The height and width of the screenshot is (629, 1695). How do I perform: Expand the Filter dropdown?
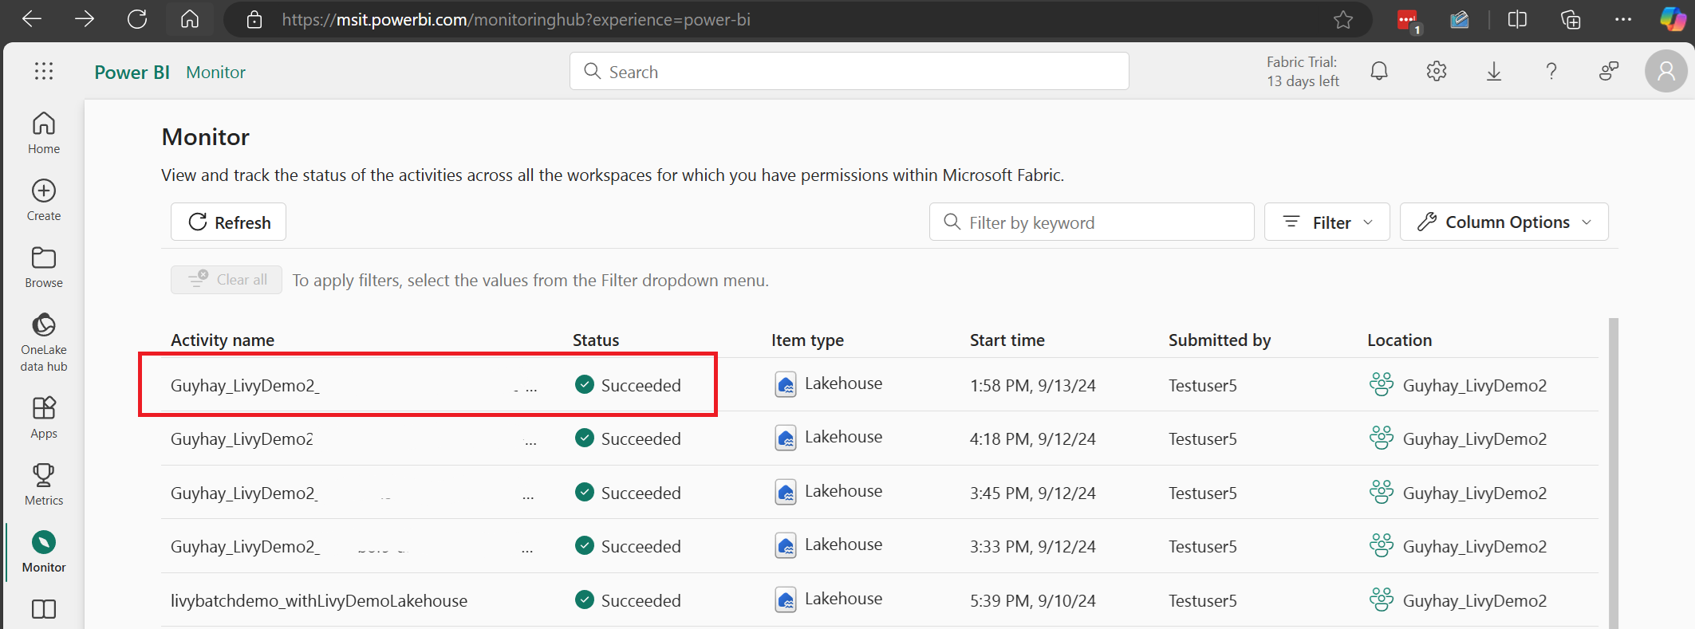click(1327, 222)
